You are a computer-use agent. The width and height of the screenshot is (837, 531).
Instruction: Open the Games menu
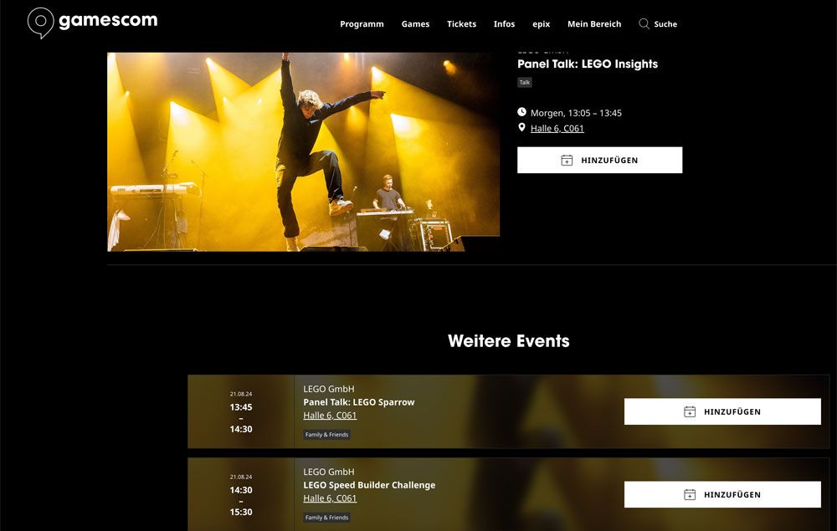tap(415, 24)
